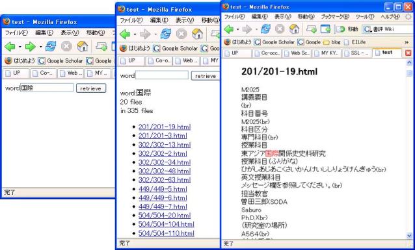Click the green Go (移動) button icon
Screen dimensions: 415x250
(340, 29)
